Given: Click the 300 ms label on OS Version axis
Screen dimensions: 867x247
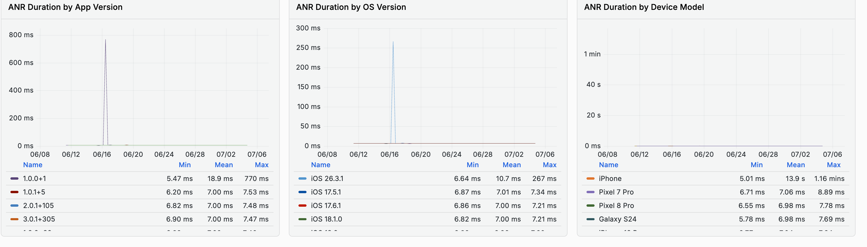Looking at the screenshot, I should pos(308,28).
